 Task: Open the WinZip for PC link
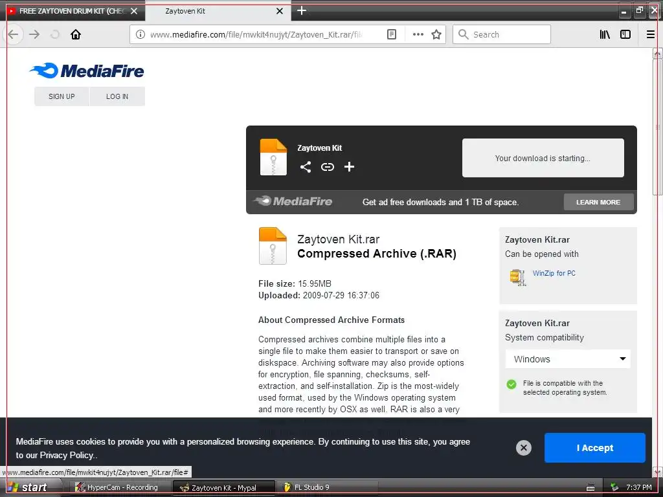tap(554, 273)
